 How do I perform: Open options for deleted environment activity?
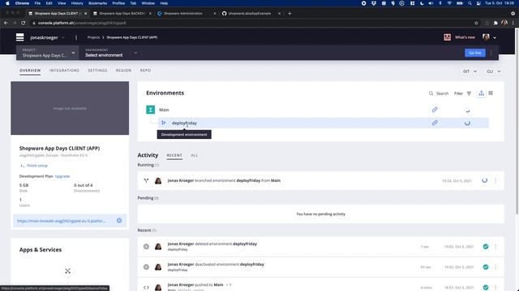coord(495,247)
